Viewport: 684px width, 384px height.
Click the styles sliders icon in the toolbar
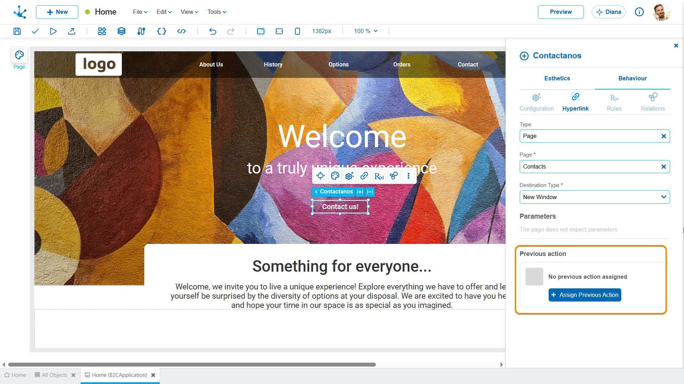[x=141, y=31]
